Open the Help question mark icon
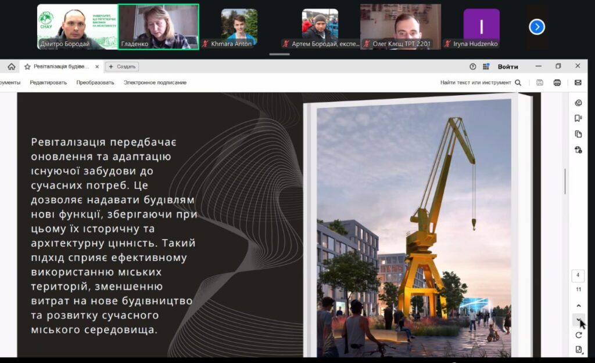 [x=472, y=67]
